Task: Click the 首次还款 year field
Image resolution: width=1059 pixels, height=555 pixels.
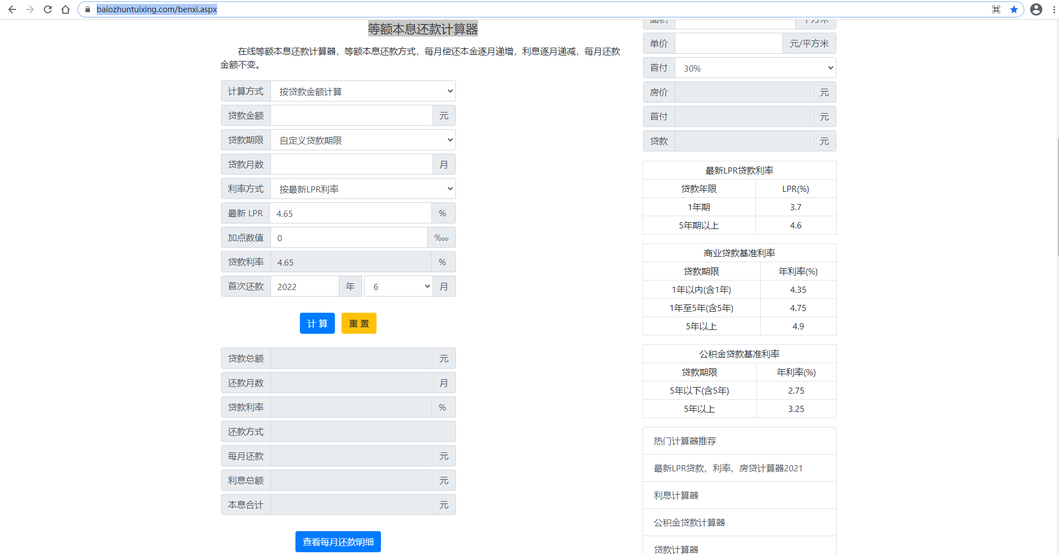Action: point(305,287)
